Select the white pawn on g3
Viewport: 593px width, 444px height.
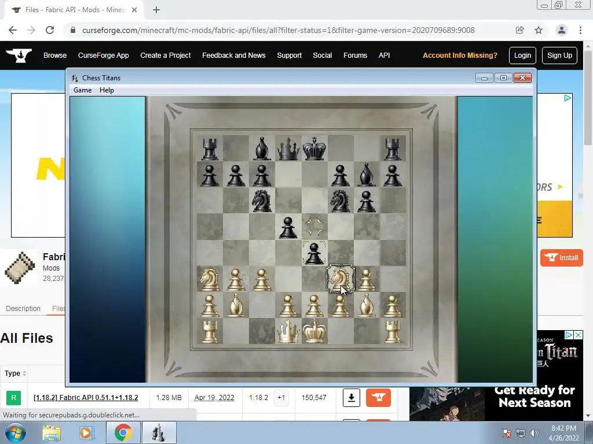pyautogui.click(x=366, y=280)
